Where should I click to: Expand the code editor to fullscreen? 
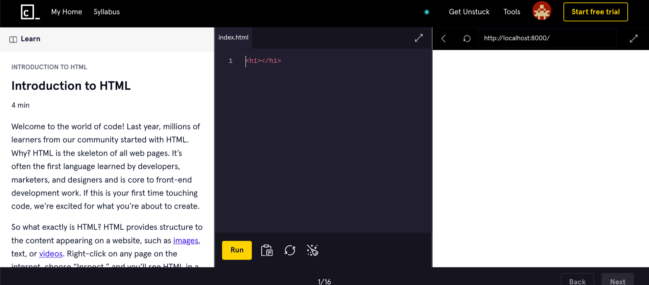[418, 38]
